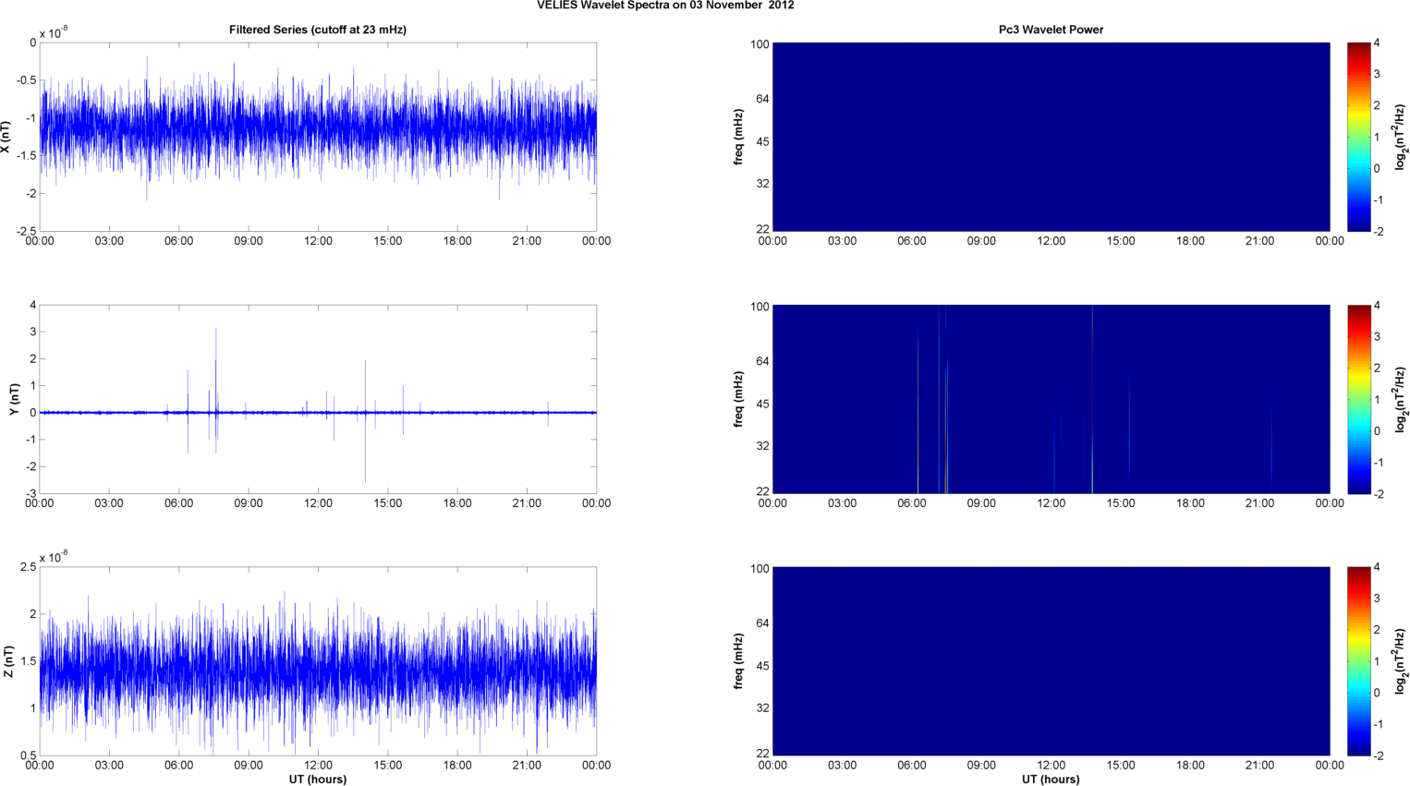Click the 45 frequency tick of middle spectrogram
The width and height of the screenshot is (1410, 786).
[763, 404]
